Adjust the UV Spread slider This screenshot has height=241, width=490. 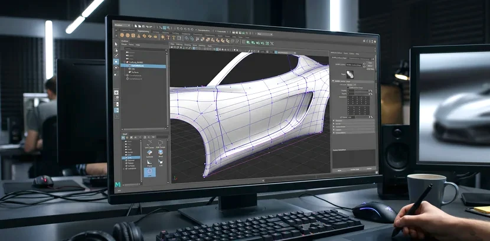[x=362, y=117]
